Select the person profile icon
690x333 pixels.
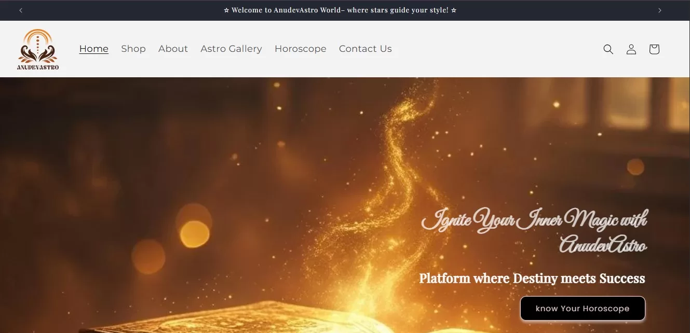[x=631, y=49]
